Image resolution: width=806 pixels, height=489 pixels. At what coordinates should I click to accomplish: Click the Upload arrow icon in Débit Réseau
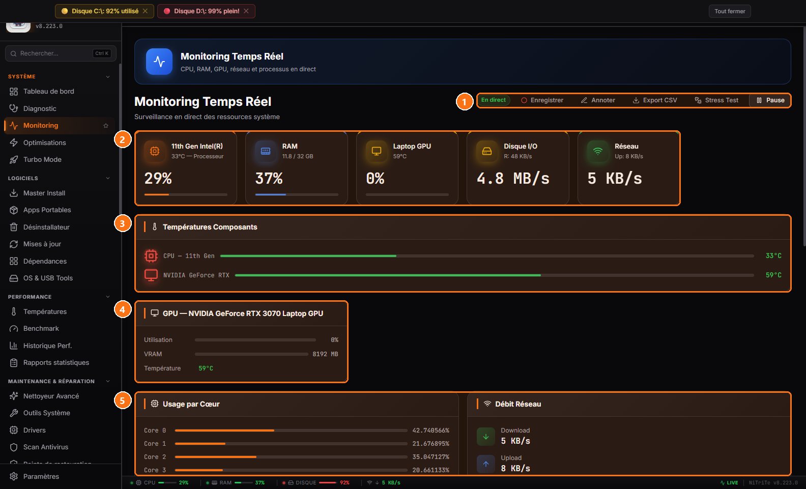coord(486,464)
